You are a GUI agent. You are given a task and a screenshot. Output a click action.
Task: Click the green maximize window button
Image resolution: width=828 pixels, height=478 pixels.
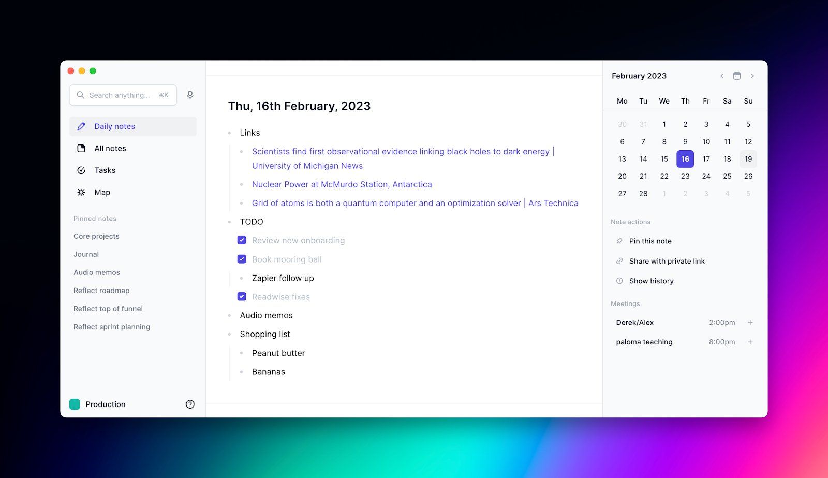point(93,71)
